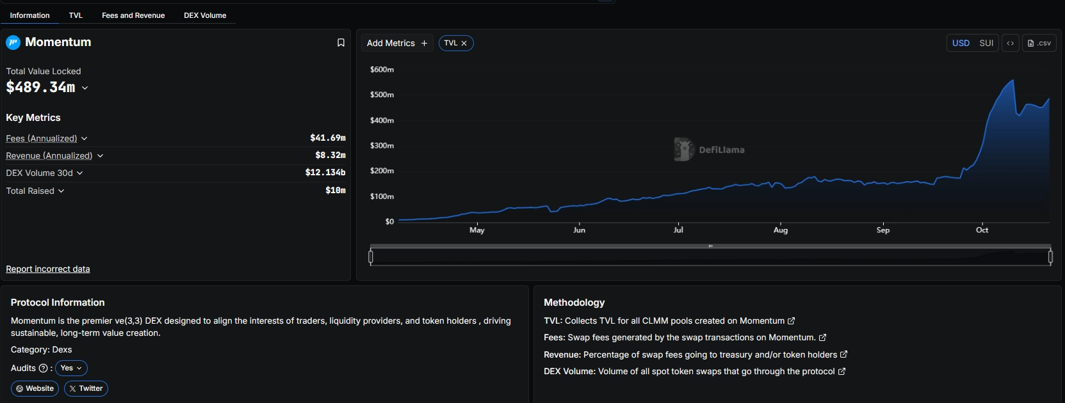
Task: Click the left handle of chart range slider
Action: [x=371, y=257]
